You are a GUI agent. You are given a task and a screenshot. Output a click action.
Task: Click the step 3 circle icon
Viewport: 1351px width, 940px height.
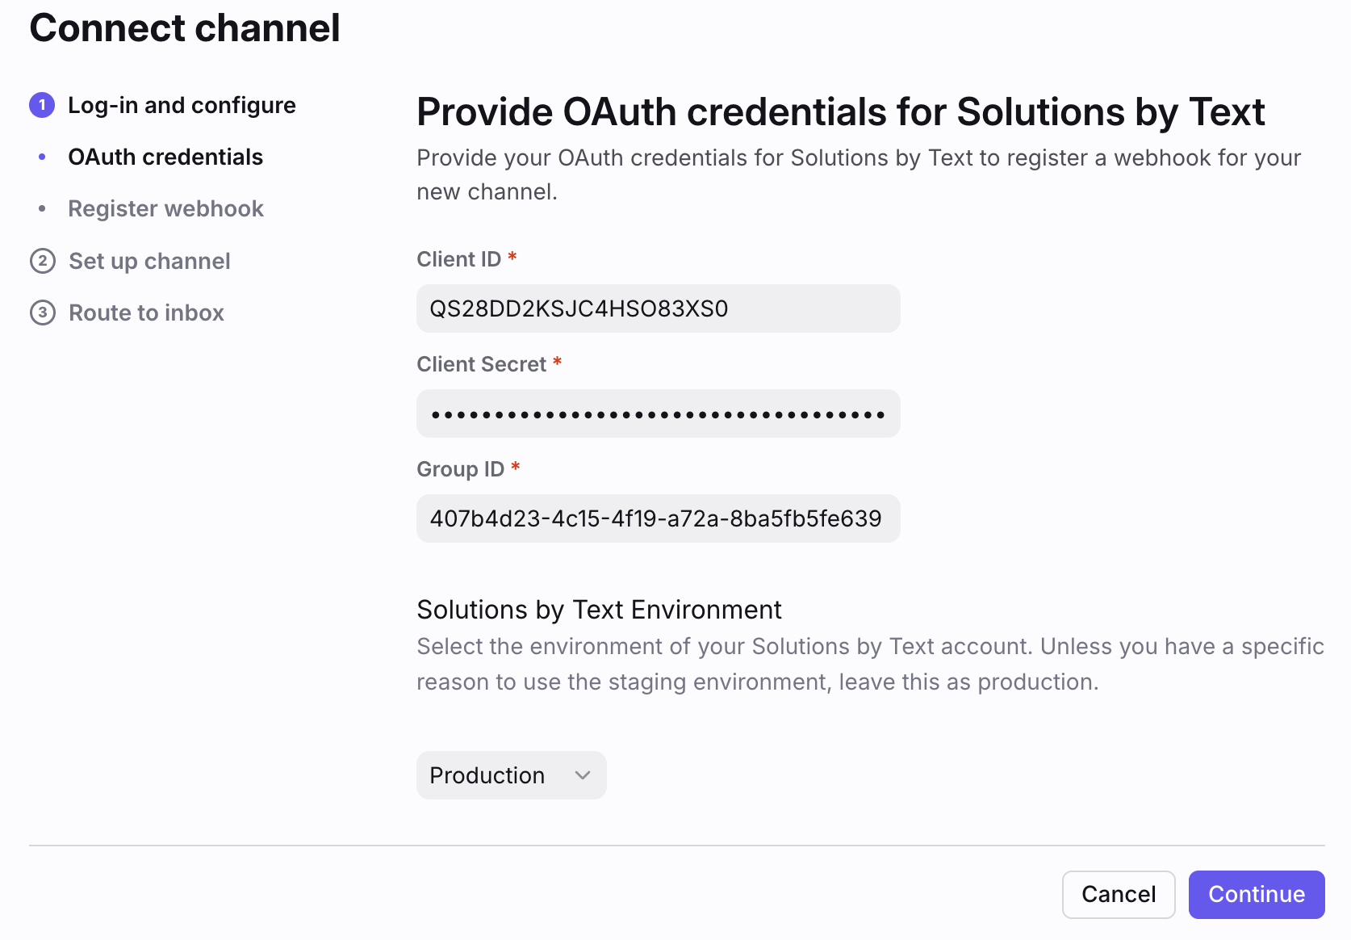[43, 313]
